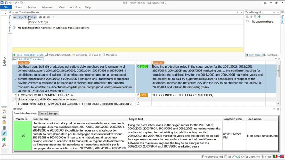Open the Help ribbon tab
Viewport: 285px width, 160px height.
click(x=88, y=7)
